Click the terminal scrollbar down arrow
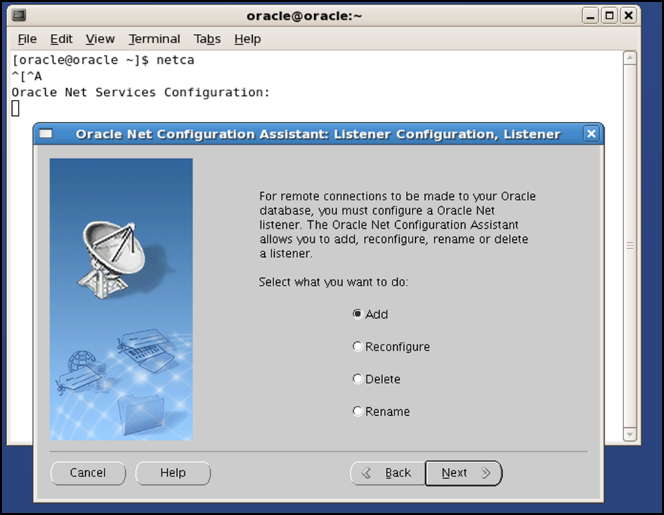The height and width of the screenshot is (515, 664). [630, 434]
